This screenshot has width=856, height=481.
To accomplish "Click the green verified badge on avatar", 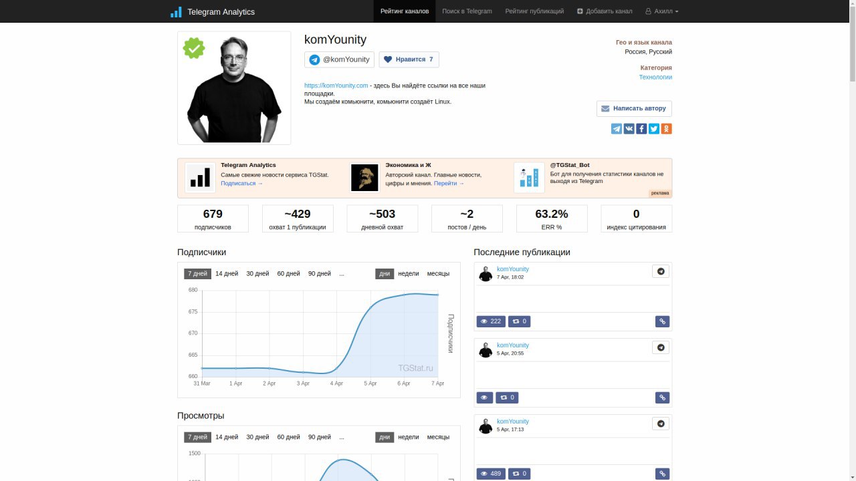I will pos(194,48).
